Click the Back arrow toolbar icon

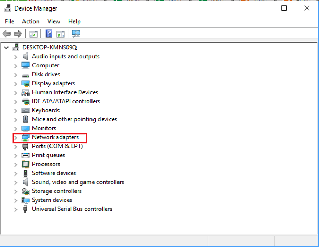tap(7, 34)
